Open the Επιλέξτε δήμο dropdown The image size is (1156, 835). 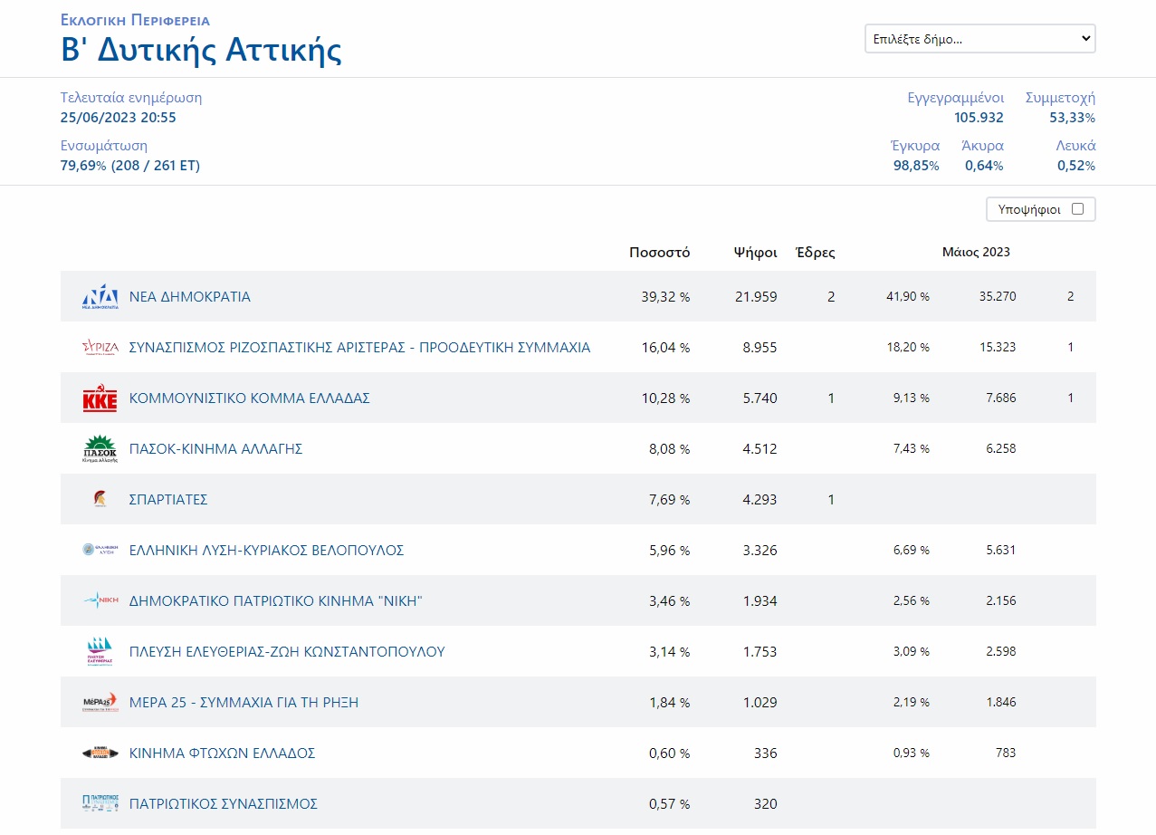coord(979,39)
